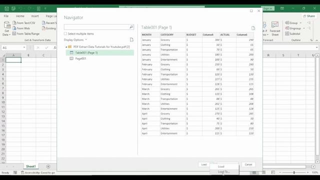Viewport: 320px width, 180px height.
Task: Expand the formula bar chevron
Action: pyautogui.click(x=316, y=47)
